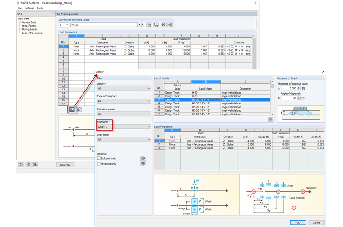Click the thickness of dispersal layer field
The image size is (343, 227).
pyautogui.click(x=289, y=88)
